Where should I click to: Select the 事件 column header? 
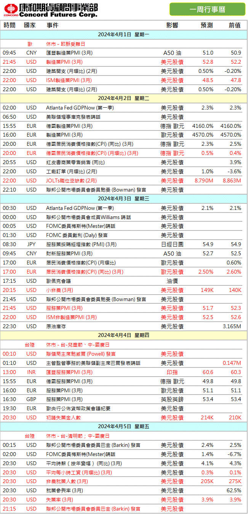pos(53,25)
